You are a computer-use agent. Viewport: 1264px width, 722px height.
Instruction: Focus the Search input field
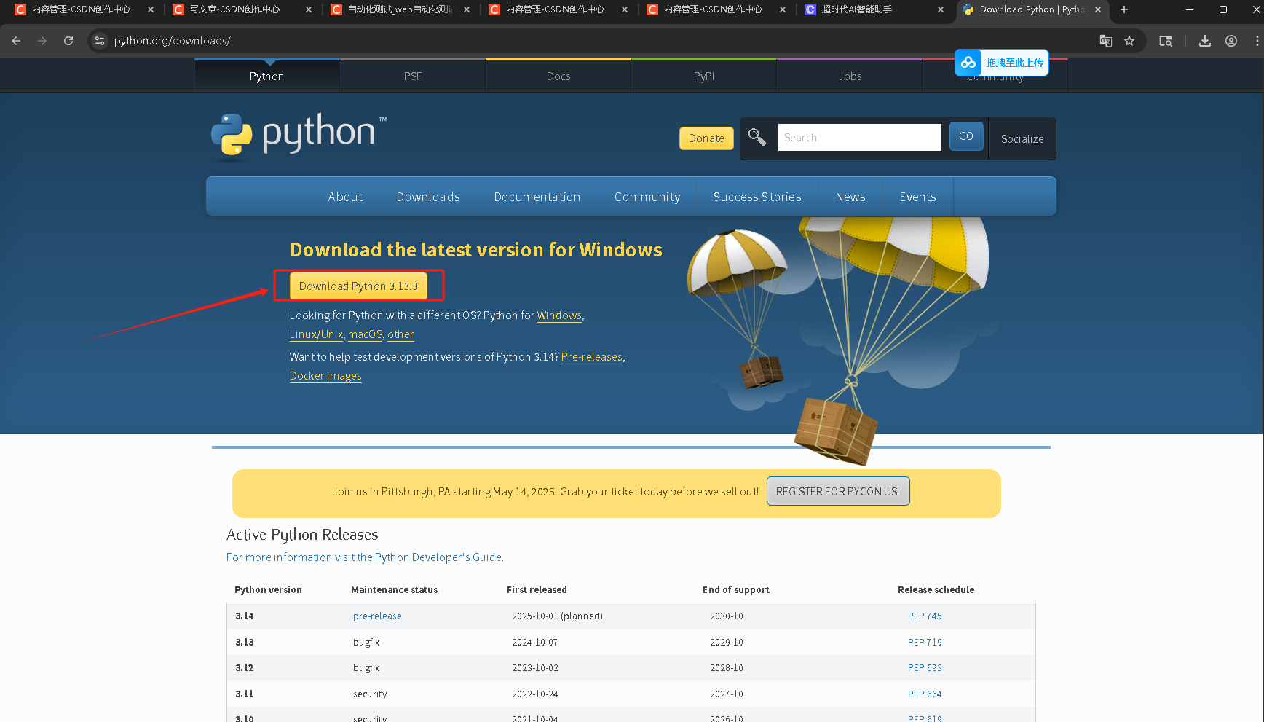coord(859,137)
